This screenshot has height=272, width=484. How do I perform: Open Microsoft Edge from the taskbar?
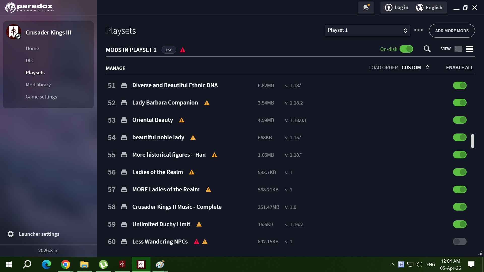click(x=47, y=264)
